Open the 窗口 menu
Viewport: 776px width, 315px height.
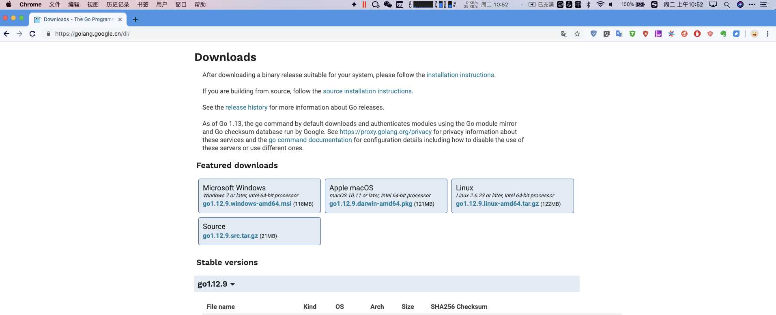click(x=181, y=4)
